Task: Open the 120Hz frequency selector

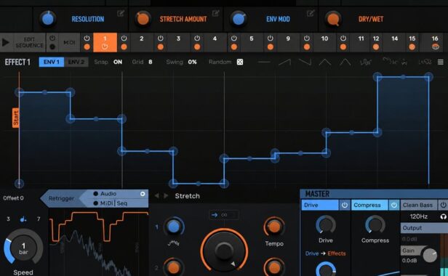Action: (x=419, y=216)
